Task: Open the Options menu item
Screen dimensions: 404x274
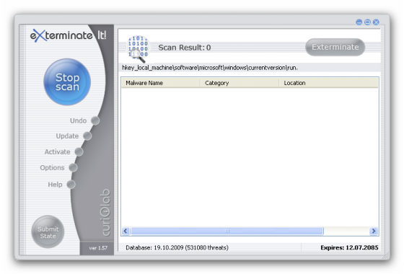Action: point(52,167)
